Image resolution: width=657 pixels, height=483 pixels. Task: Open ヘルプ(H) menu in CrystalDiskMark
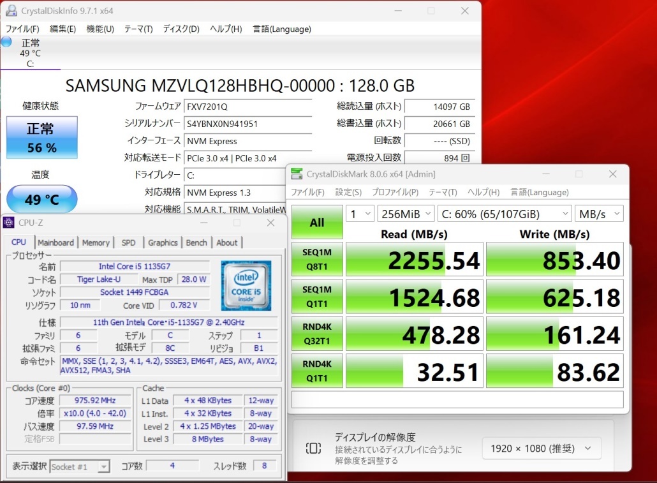click(x=484, y=192)
